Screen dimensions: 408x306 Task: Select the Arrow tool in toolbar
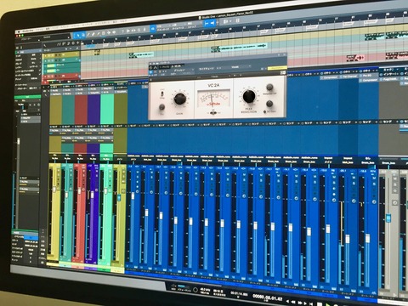[x=78, y=36]
